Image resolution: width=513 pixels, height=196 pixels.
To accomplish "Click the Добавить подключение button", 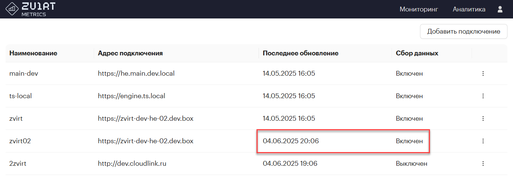I will 464,31.
